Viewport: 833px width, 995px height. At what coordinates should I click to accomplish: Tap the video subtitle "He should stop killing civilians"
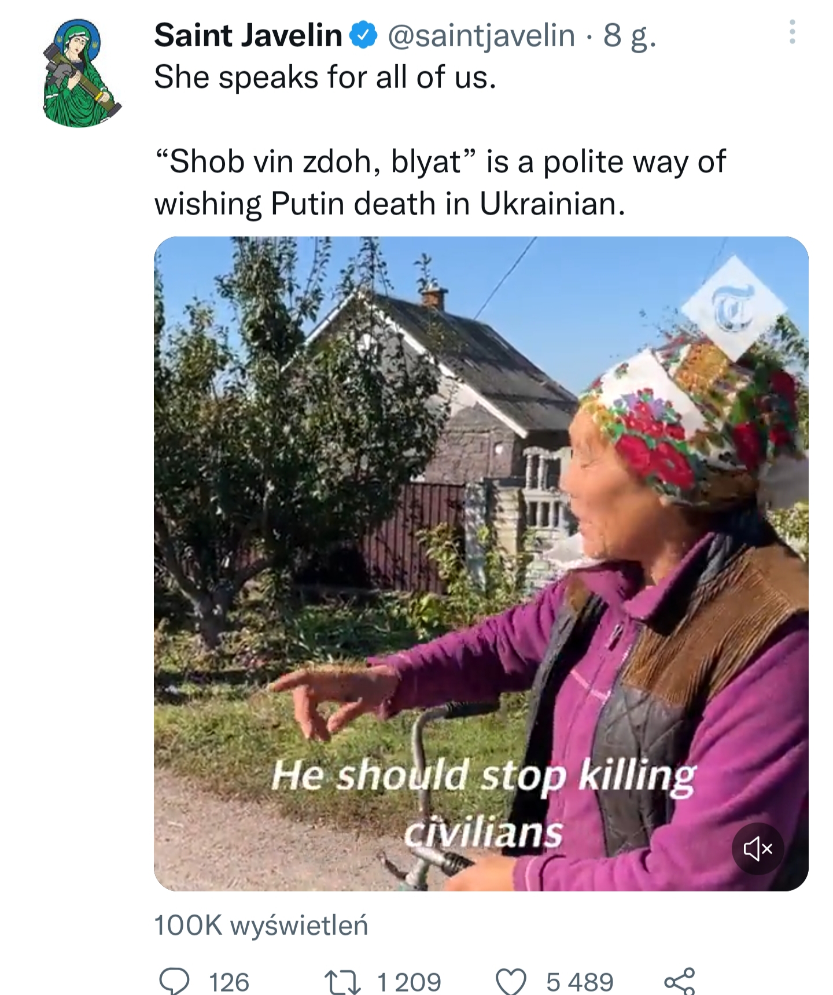tap(484, 802)
